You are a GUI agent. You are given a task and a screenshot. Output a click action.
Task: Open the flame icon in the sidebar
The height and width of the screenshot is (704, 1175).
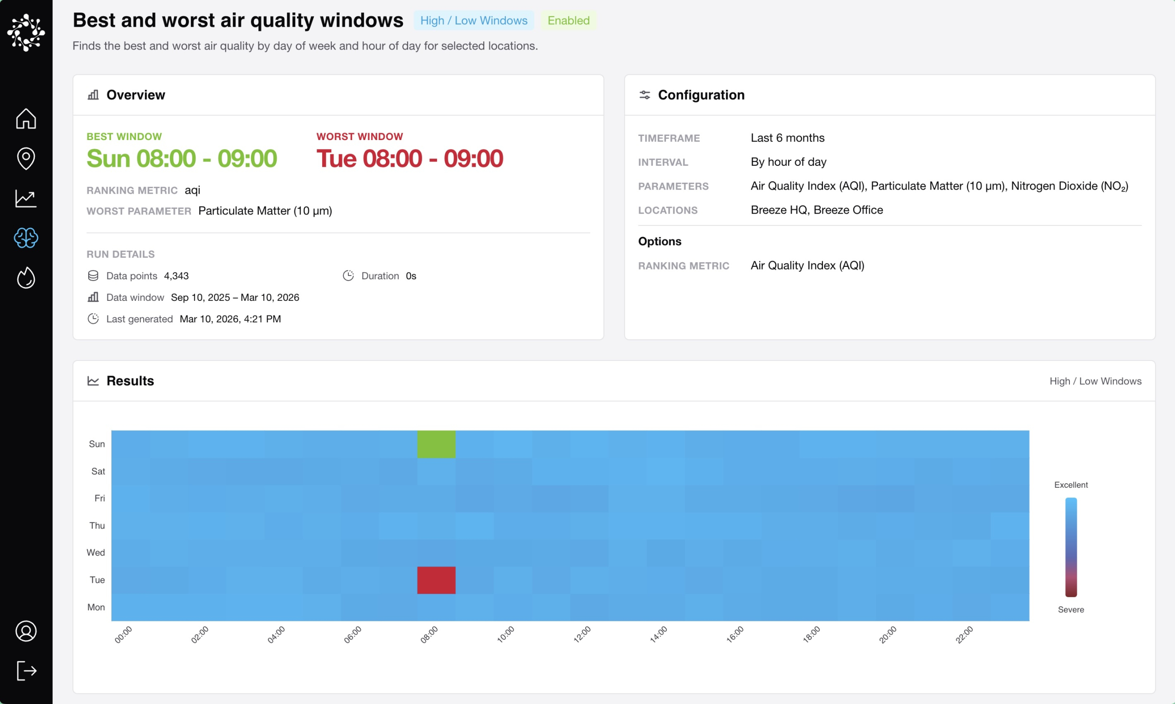coord(26,277)
